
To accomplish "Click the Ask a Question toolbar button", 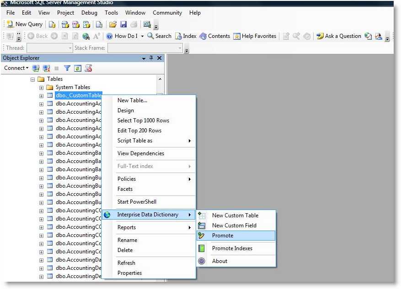I will click(x=339, y=36).
